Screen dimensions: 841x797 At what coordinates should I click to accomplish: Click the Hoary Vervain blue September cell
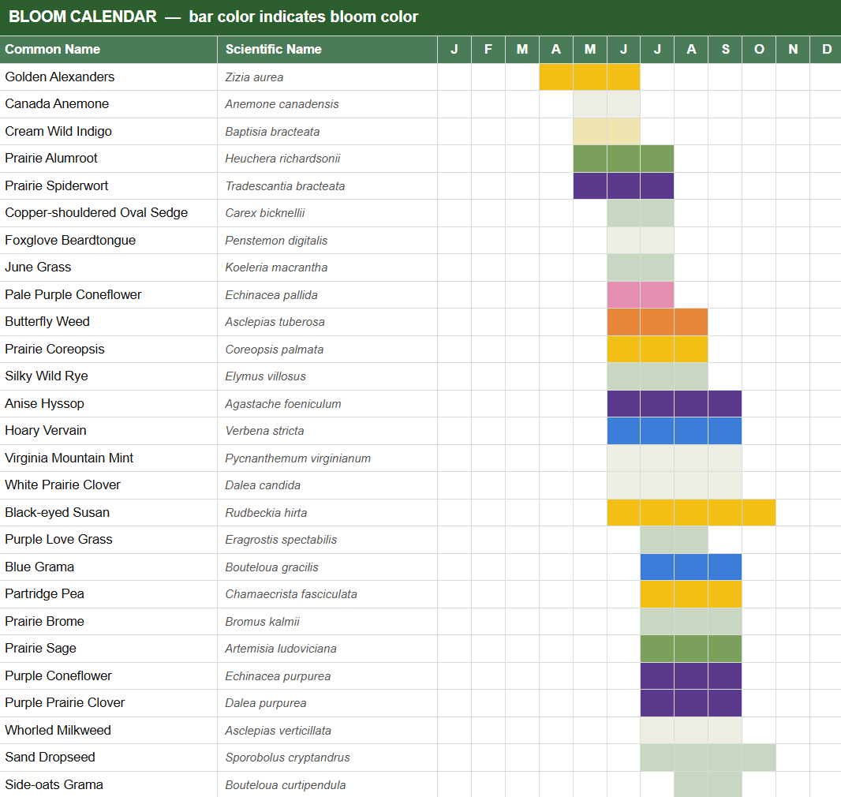click(x=725, y=431)
